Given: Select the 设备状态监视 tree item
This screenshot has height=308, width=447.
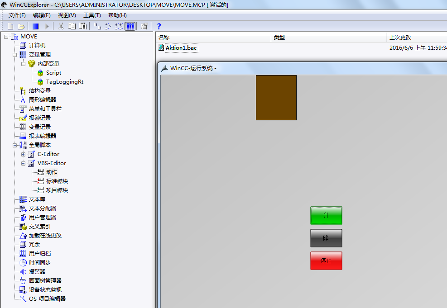Looking at the screenshot, I should point(45,290).
